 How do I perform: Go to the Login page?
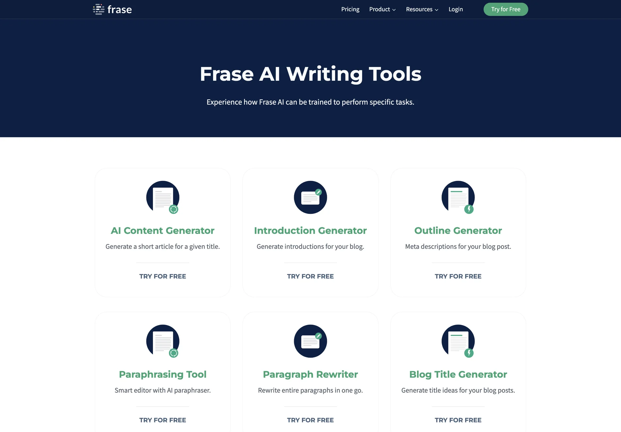(x=456, y=9)
